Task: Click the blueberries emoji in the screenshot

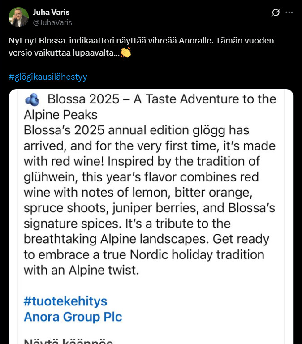Action: coord(32,99)
